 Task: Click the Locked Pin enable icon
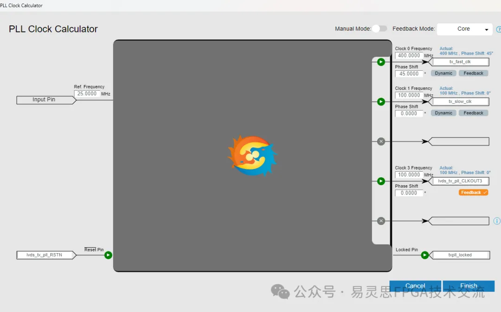click(424, 255)
